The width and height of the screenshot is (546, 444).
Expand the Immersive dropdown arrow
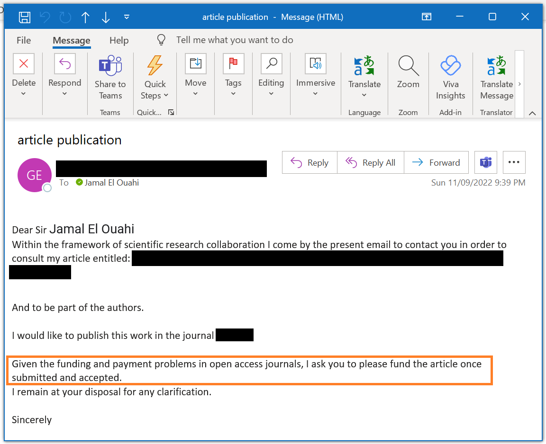coord(315,94)
